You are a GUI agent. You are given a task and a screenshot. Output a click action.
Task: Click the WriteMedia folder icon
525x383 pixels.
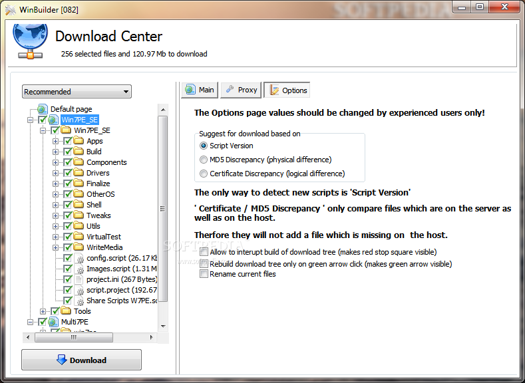tap(79, 247)
